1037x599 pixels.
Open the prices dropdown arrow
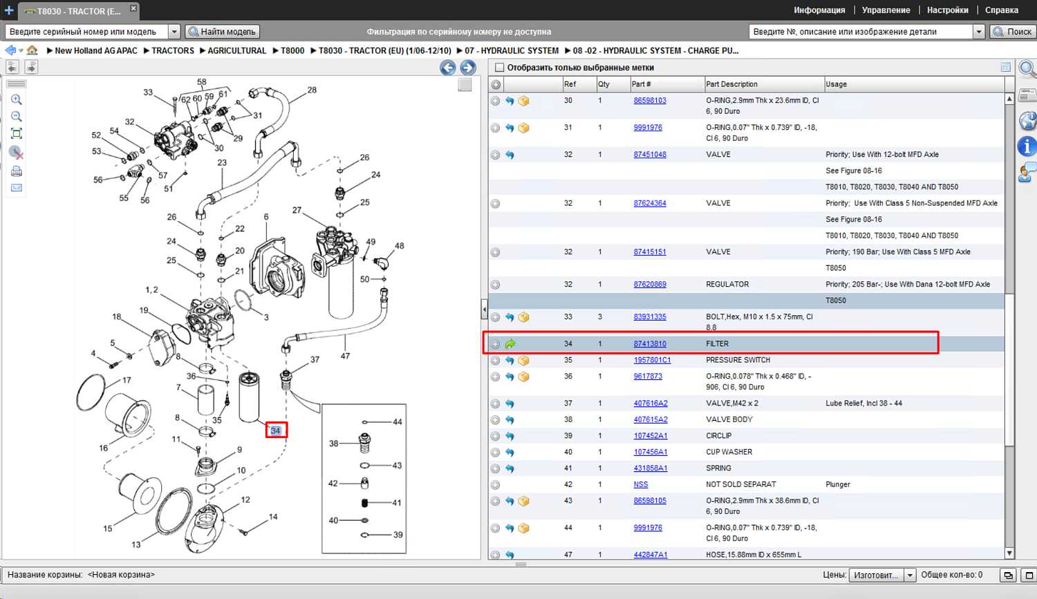(910, 575)
